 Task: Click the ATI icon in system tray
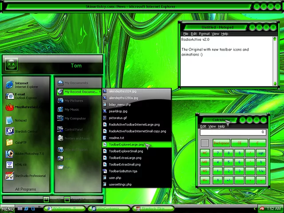pyautogui.click(x=262, y=209)
